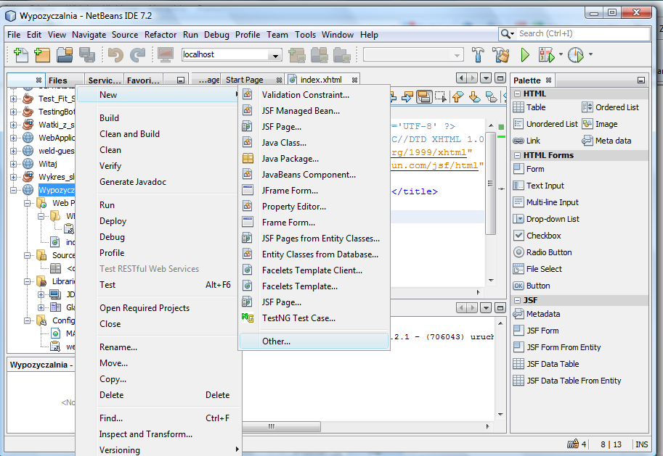Click the editor vertical scrollbar
663x456 pixels.
[x=490, y=185]
